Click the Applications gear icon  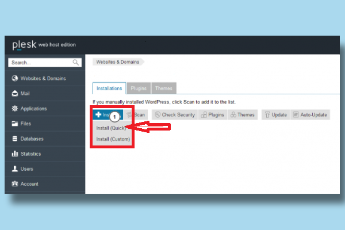15,109
